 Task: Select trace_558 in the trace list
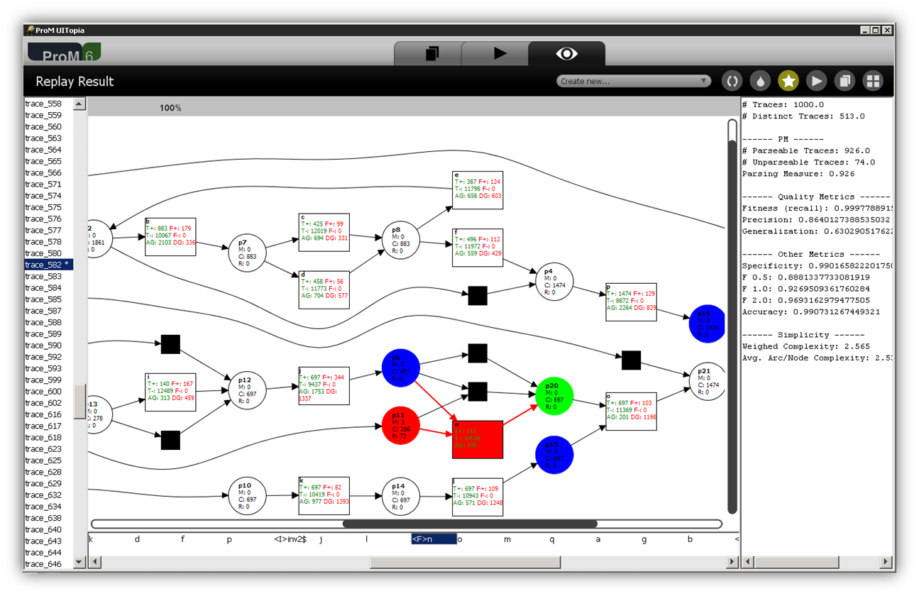48,104
